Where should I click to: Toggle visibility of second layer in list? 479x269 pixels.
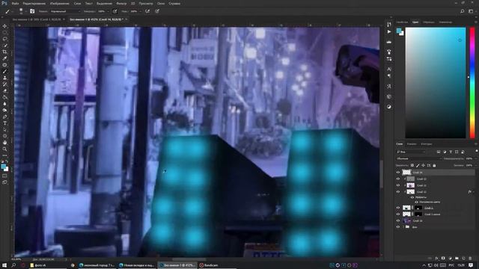(x=397, y=179)
